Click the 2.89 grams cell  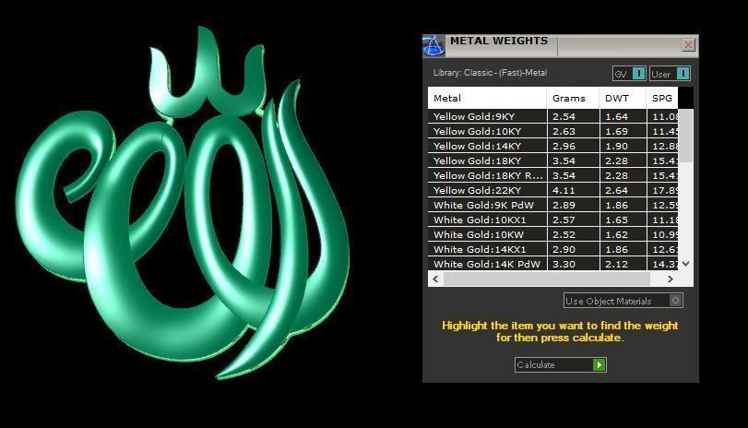(x=574, y=205)
